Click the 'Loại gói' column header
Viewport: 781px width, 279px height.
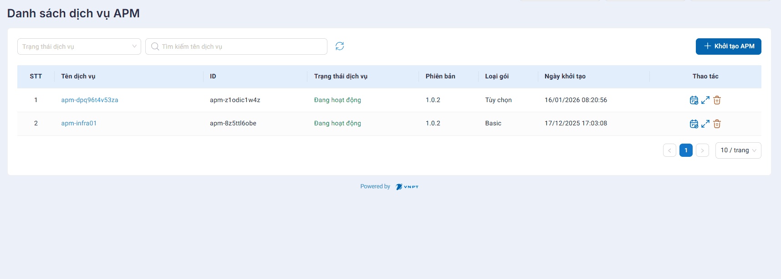pyautogui.click(x=497, y=77)
